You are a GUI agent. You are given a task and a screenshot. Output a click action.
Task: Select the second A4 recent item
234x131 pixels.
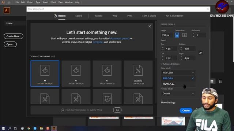[76, 74]
